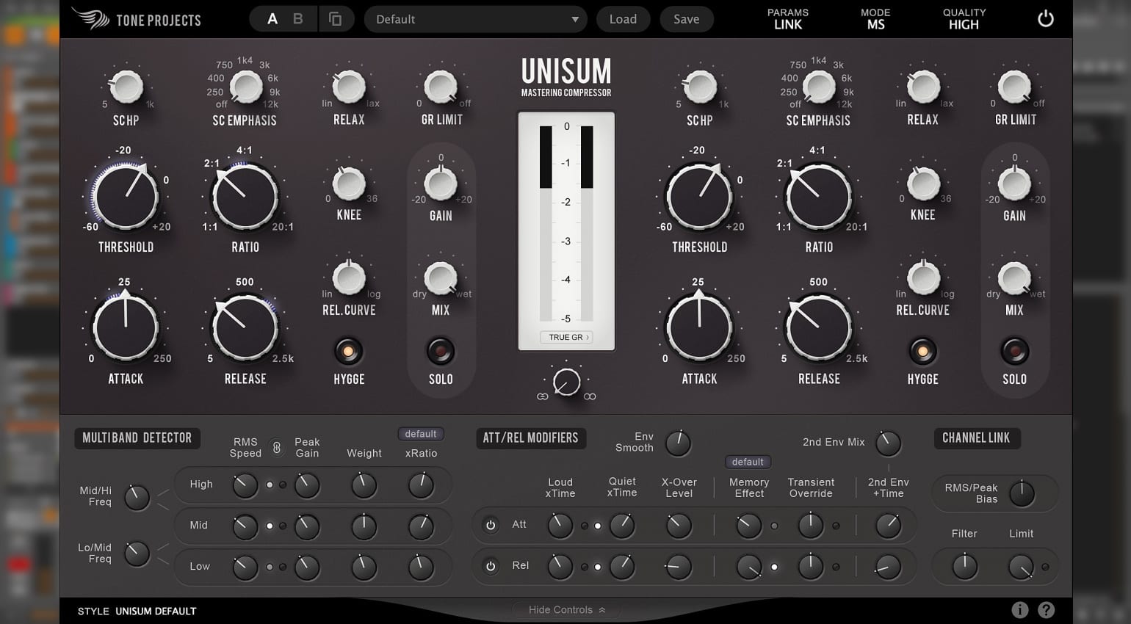Screen dimensions: 1131x624
Task: Switch to the B settings slot
Action: click(x=297, y=19)
